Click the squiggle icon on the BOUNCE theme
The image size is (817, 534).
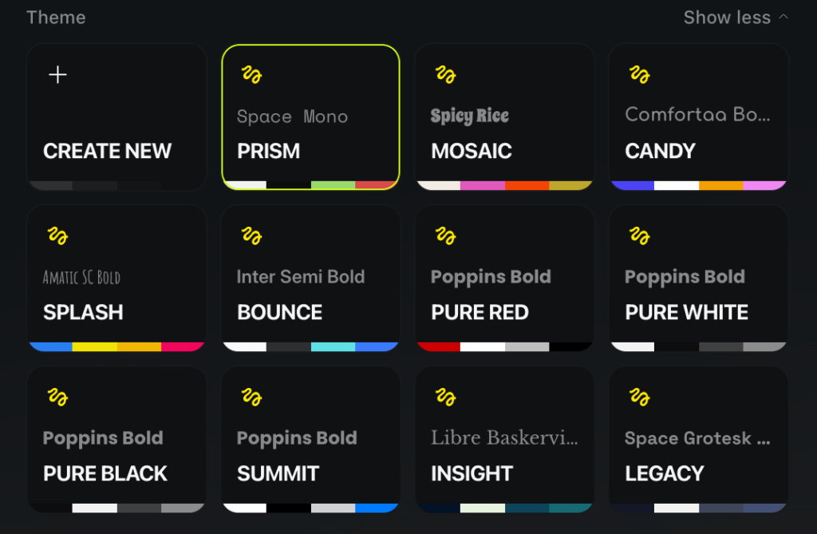253,235
